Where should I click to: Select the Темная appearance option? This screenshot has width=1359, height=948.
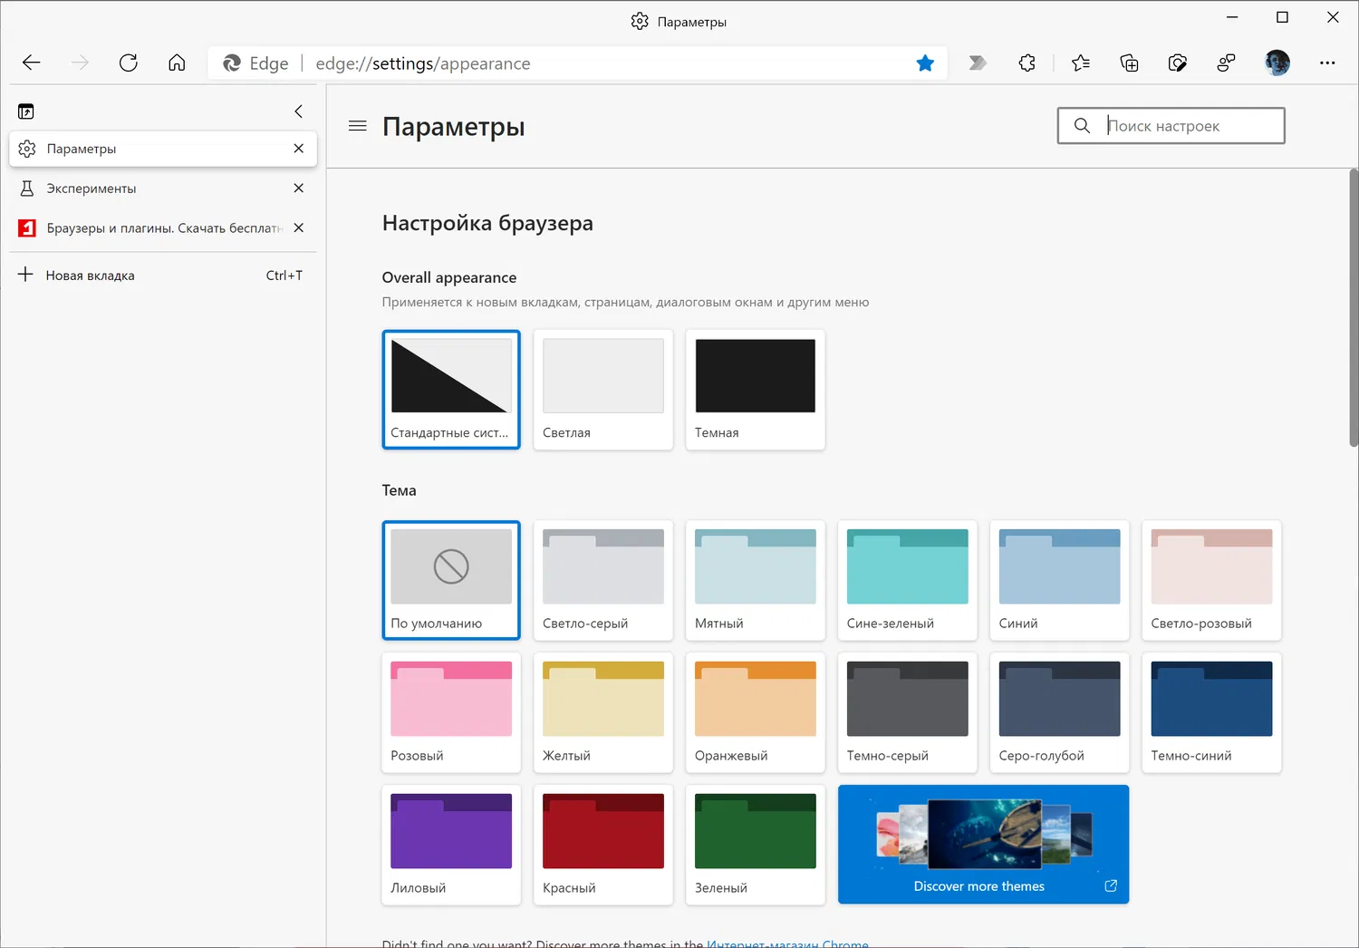(755, 389)
